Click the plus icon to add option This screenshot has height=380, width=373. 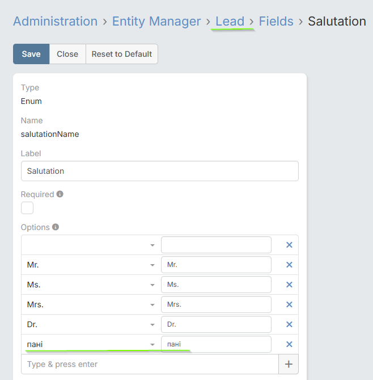[x=289, y=364]
